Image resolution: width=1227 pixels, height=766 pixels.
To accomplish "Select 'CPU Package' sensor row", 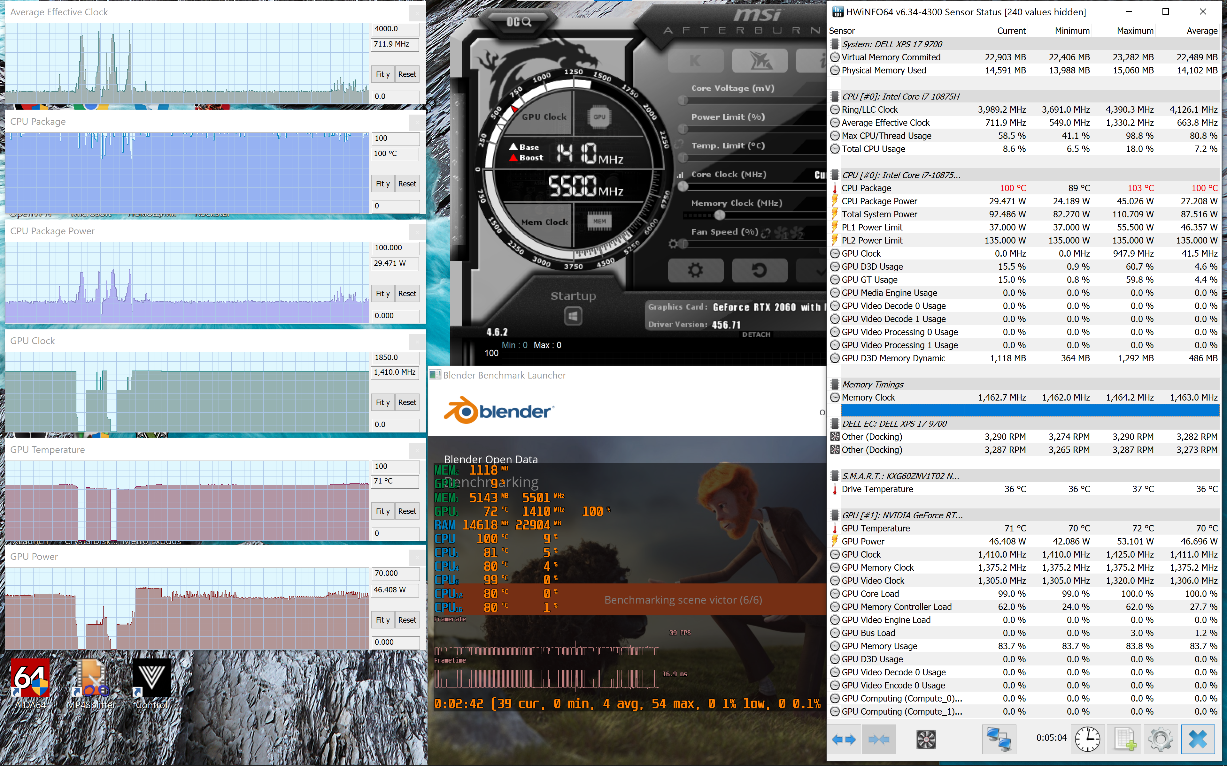I will tap(1024, 188).
